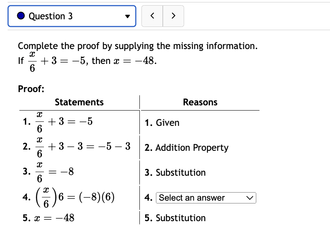Open the question selector combo box
This screenshot has height=234, width=330.
(x=73, y=16)
